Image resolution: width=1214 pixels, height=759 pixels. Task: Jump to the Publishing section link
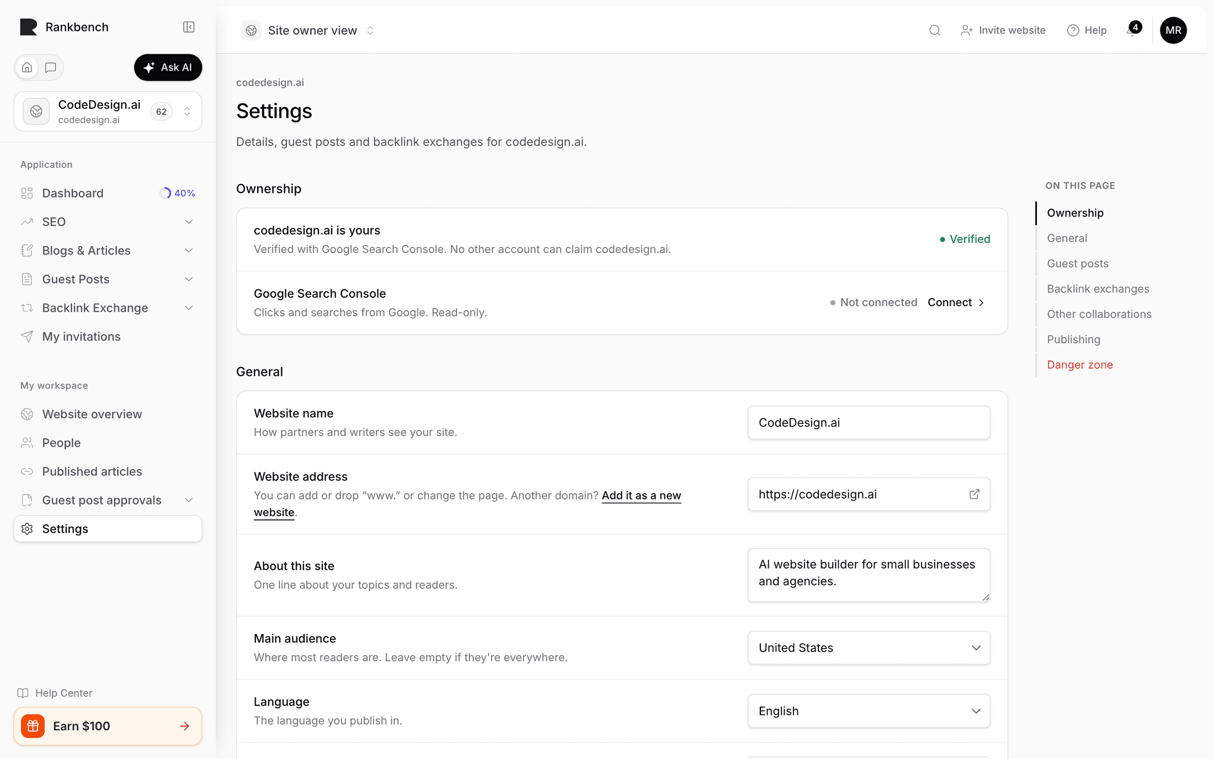pyautogui.click(x=1073, y=339)
